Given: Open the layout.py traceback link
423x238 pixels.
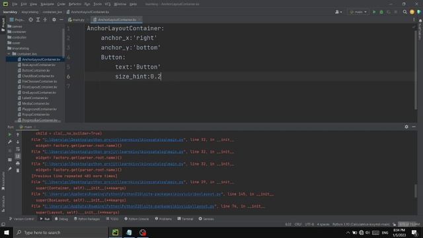Looking at the screenshot, I should click(130, 206).
